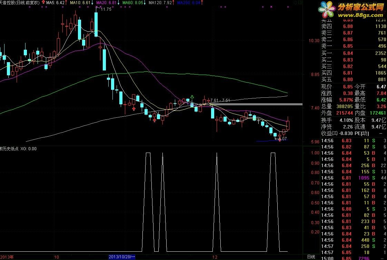The image size is (387, 260).
Task: Click the 外盘 215744 value
Action: click(x=345, y=113)
